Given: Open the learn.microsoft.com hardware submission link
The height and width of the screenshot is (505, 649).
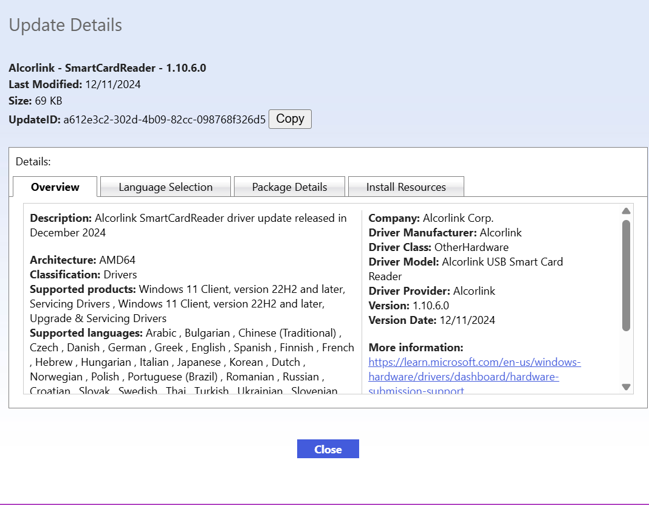Looking at the screenshot, I should pyautogui.click(x=475, y=376).
